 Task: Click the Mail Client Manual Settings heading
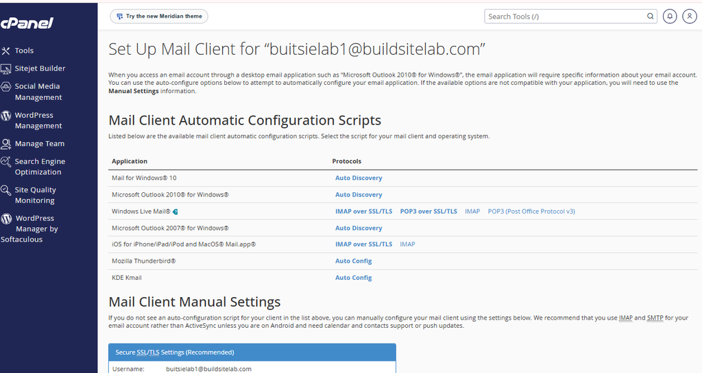click(x=194, y=302)
